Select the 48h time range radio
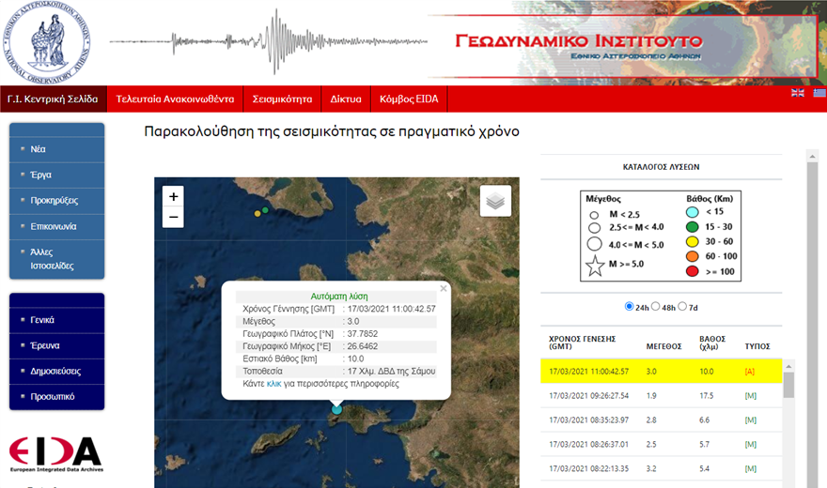This screenshot has height=488, width=827. 656,307
